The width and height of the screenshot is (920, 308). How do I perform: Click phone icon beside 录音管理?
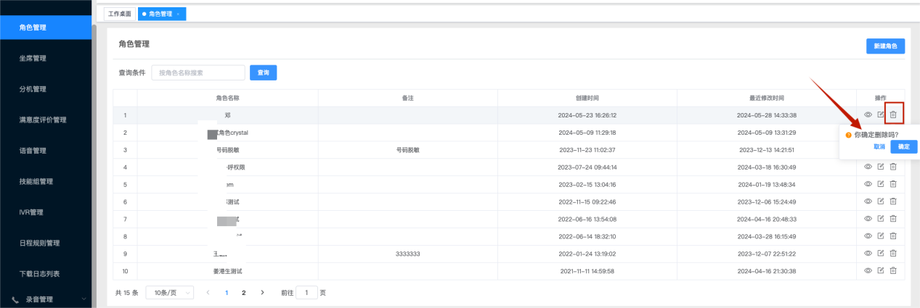15,299
